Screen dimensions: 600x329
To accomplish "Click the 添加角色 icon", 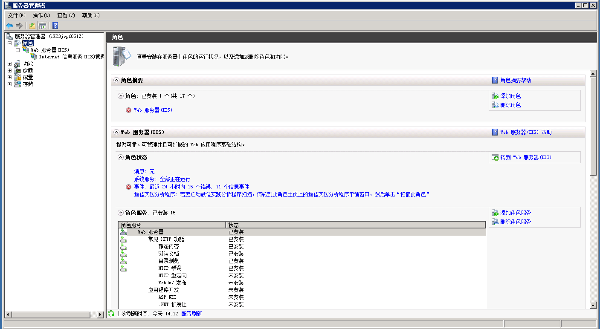I will tap(495, 96).
